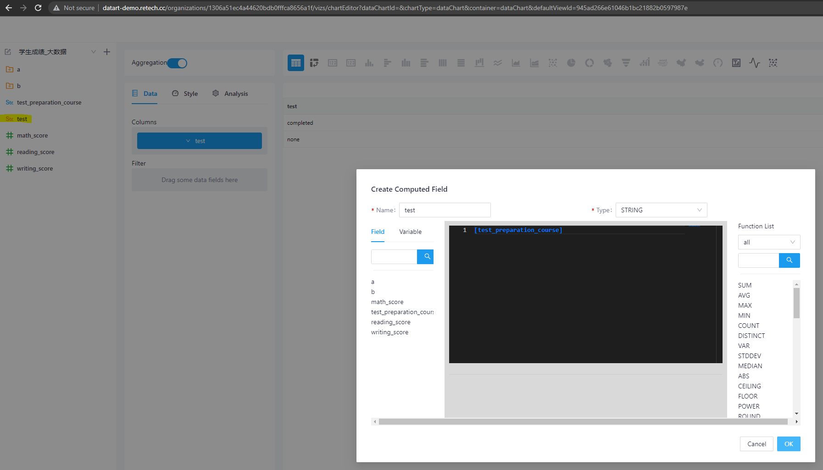This screenshot has height=470, width=823.
Task: Select MEDIAN from the function list
Action: [750, 366]
